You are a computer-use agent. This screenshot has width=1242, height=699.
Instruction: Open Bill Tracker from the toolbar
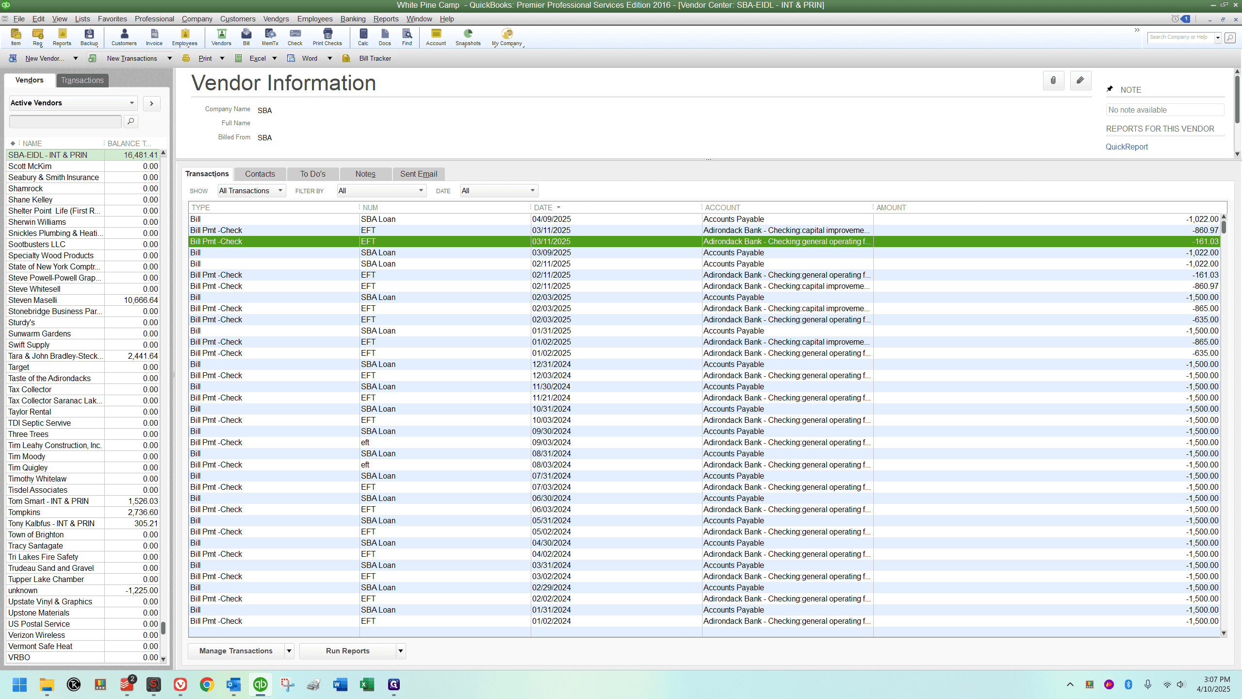368,58
